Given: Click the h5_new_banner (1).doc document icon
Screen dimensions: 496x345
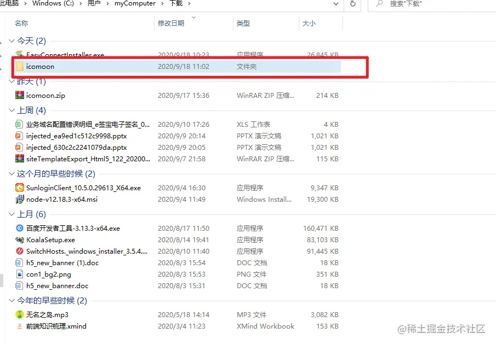Looking at the screenshot, I should click(x=19, y=262).
